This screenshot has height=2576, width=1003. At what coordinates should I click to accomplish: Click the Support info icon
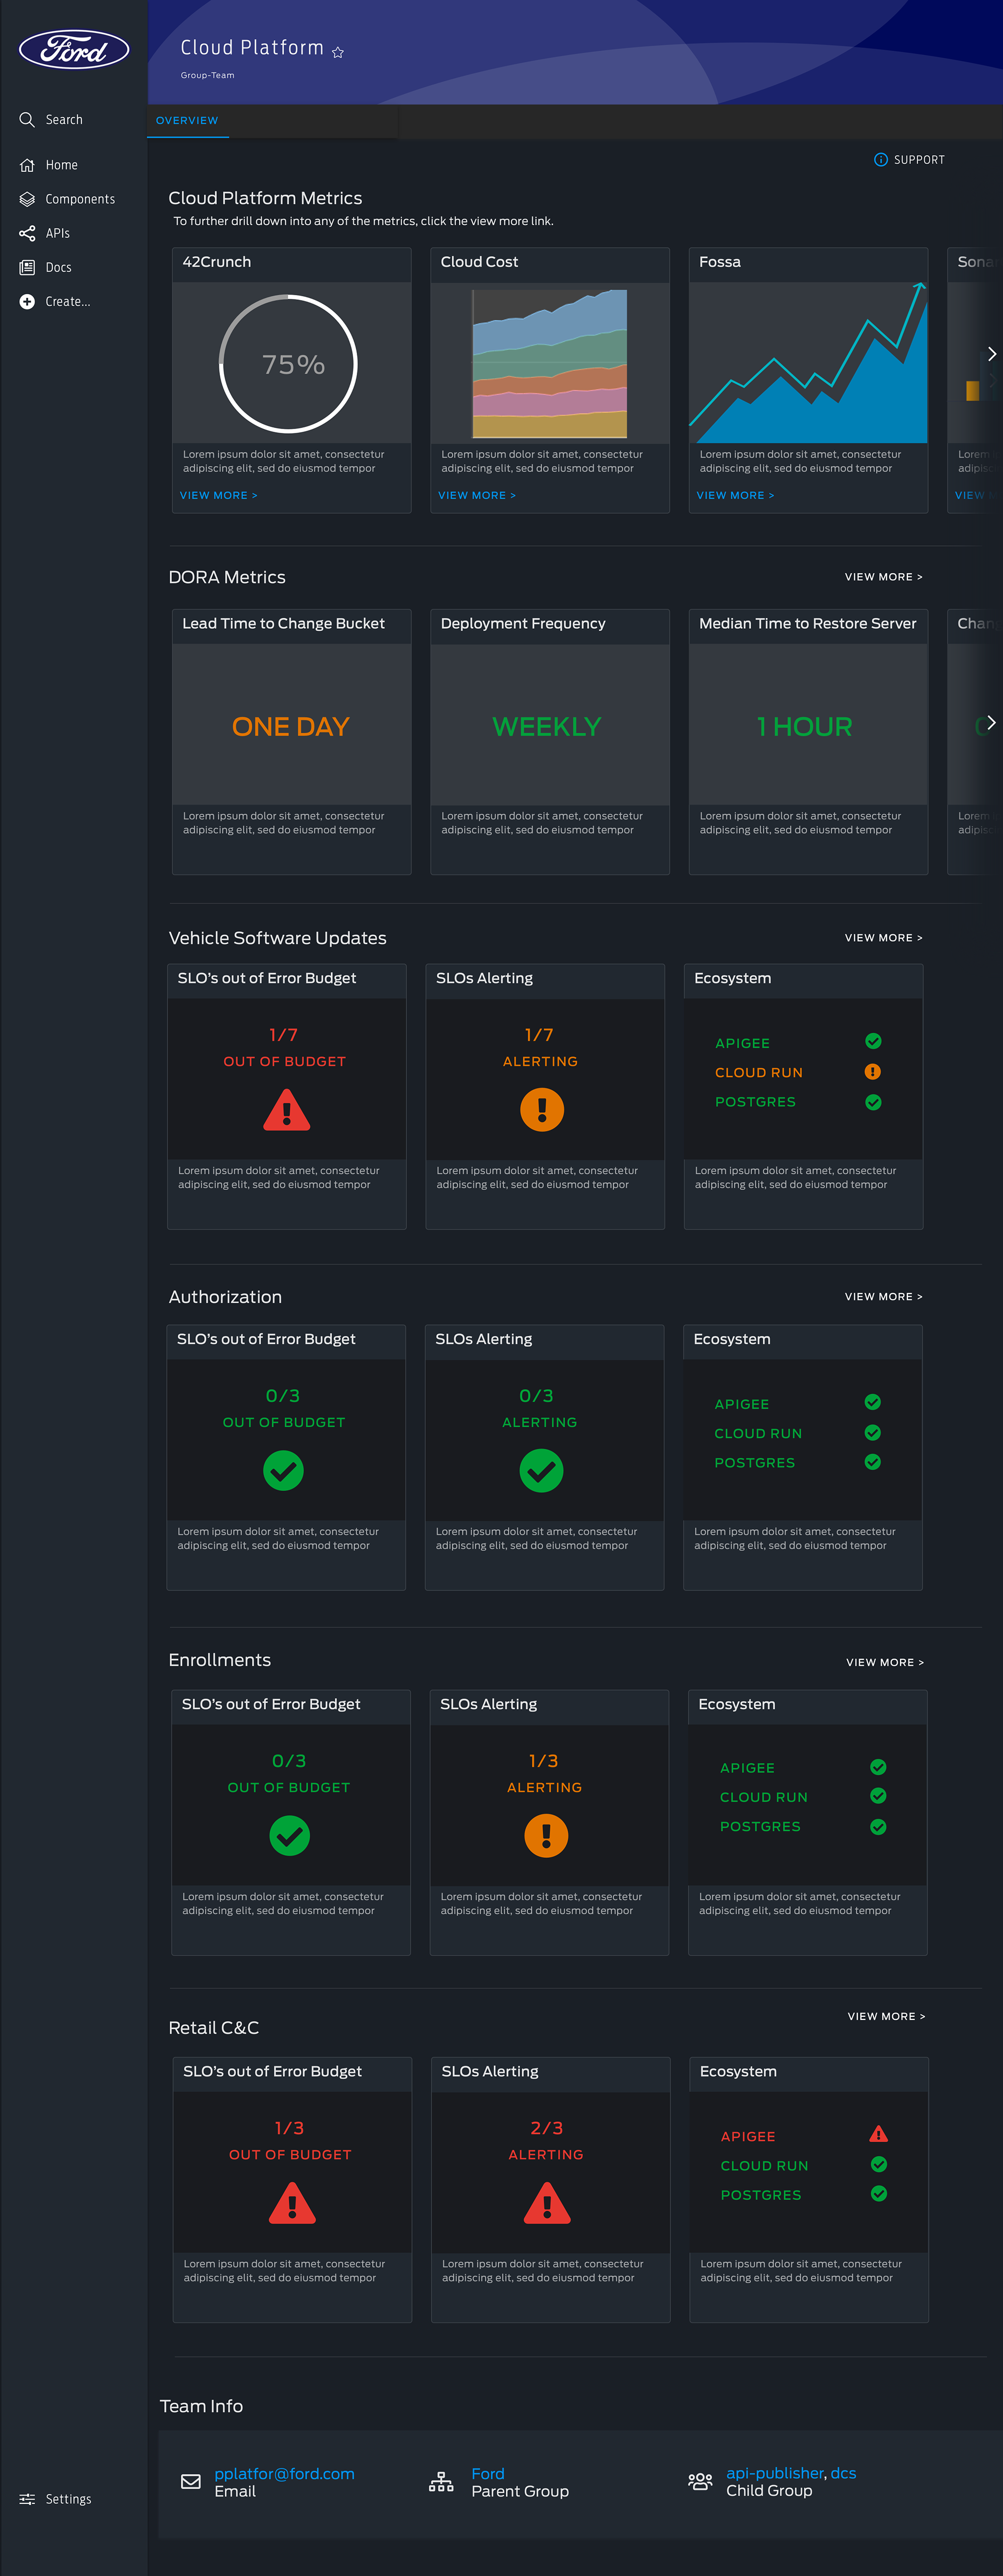click(881, 160)
